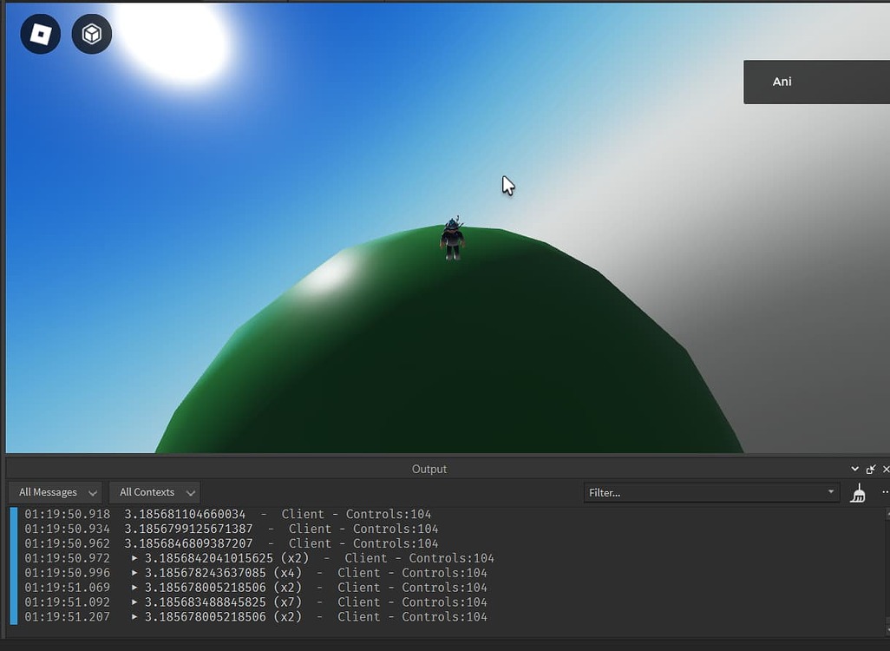Expand the (x2) log group at 01:19:50.972
Screen dimensions: 890x651
(x=134, y=557)
